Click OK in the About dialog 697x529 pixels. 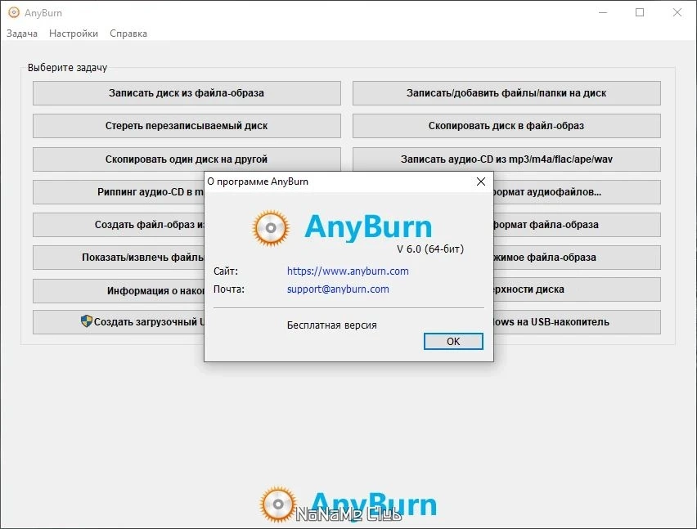[453, 341]
